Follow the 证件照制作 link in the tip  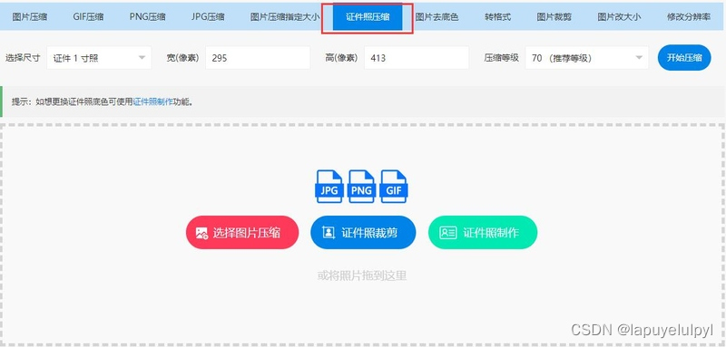pyautogui.click(x=152, y=101)
